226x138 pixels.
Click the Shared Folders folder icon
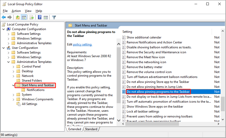(18, 81)
